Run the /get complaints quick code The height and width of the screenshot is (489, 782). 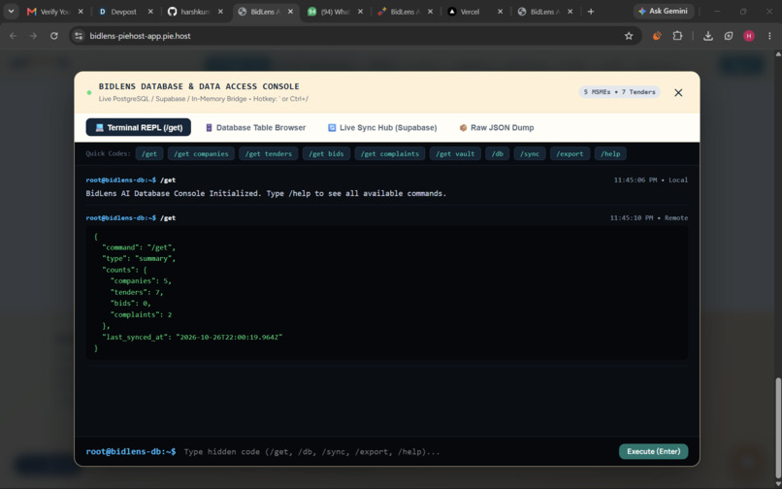click(390, 153)
